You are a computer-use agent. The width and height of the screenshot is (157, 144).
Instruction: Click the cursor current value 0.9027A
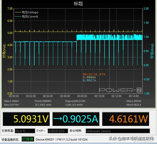click(89, 80)
